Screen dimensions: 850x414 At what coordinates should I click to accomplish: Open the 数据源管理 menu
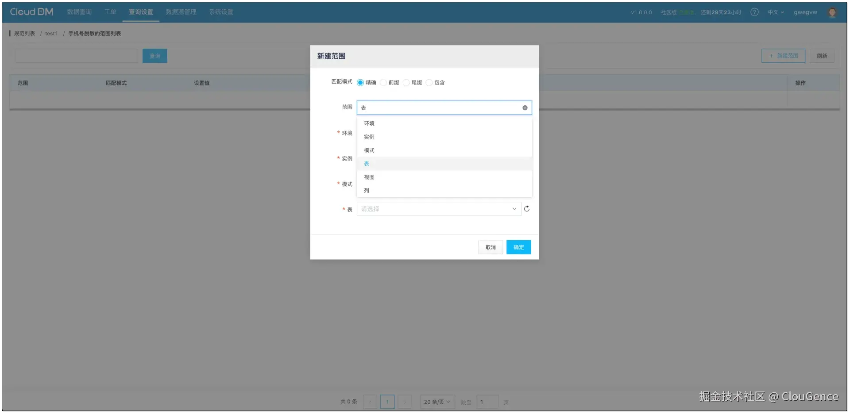tap(181, 12)
